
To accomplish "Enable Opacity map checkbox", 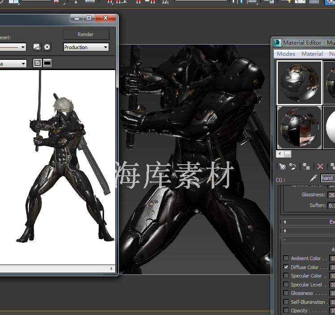I will [x=286, y=310].
